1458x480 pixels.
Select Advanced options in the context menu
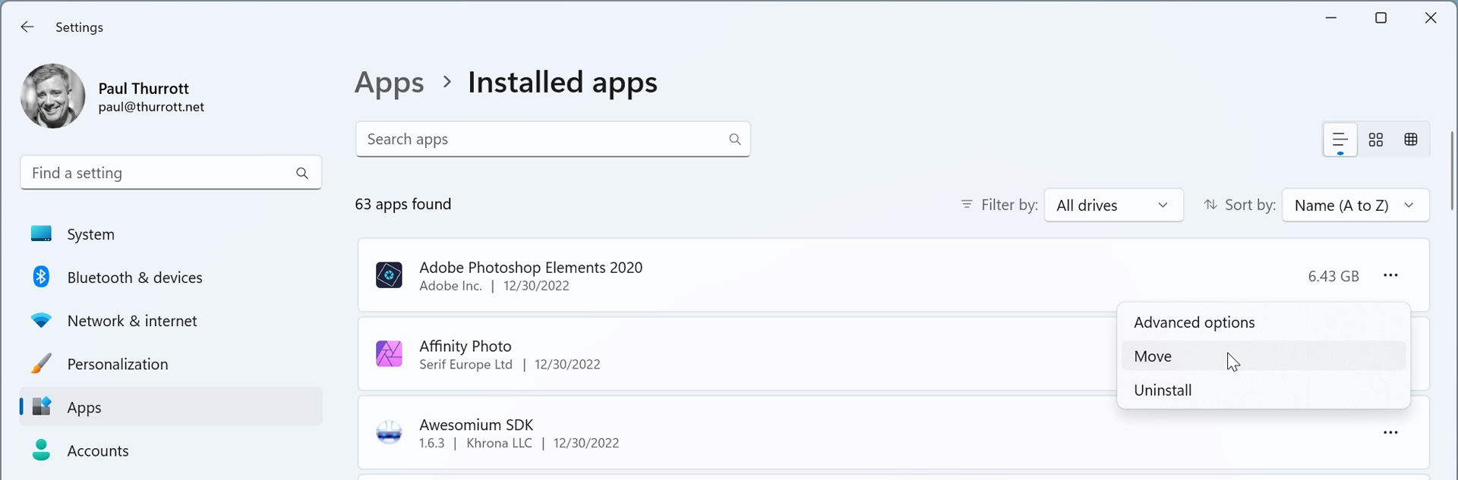tap(1194, 322)
